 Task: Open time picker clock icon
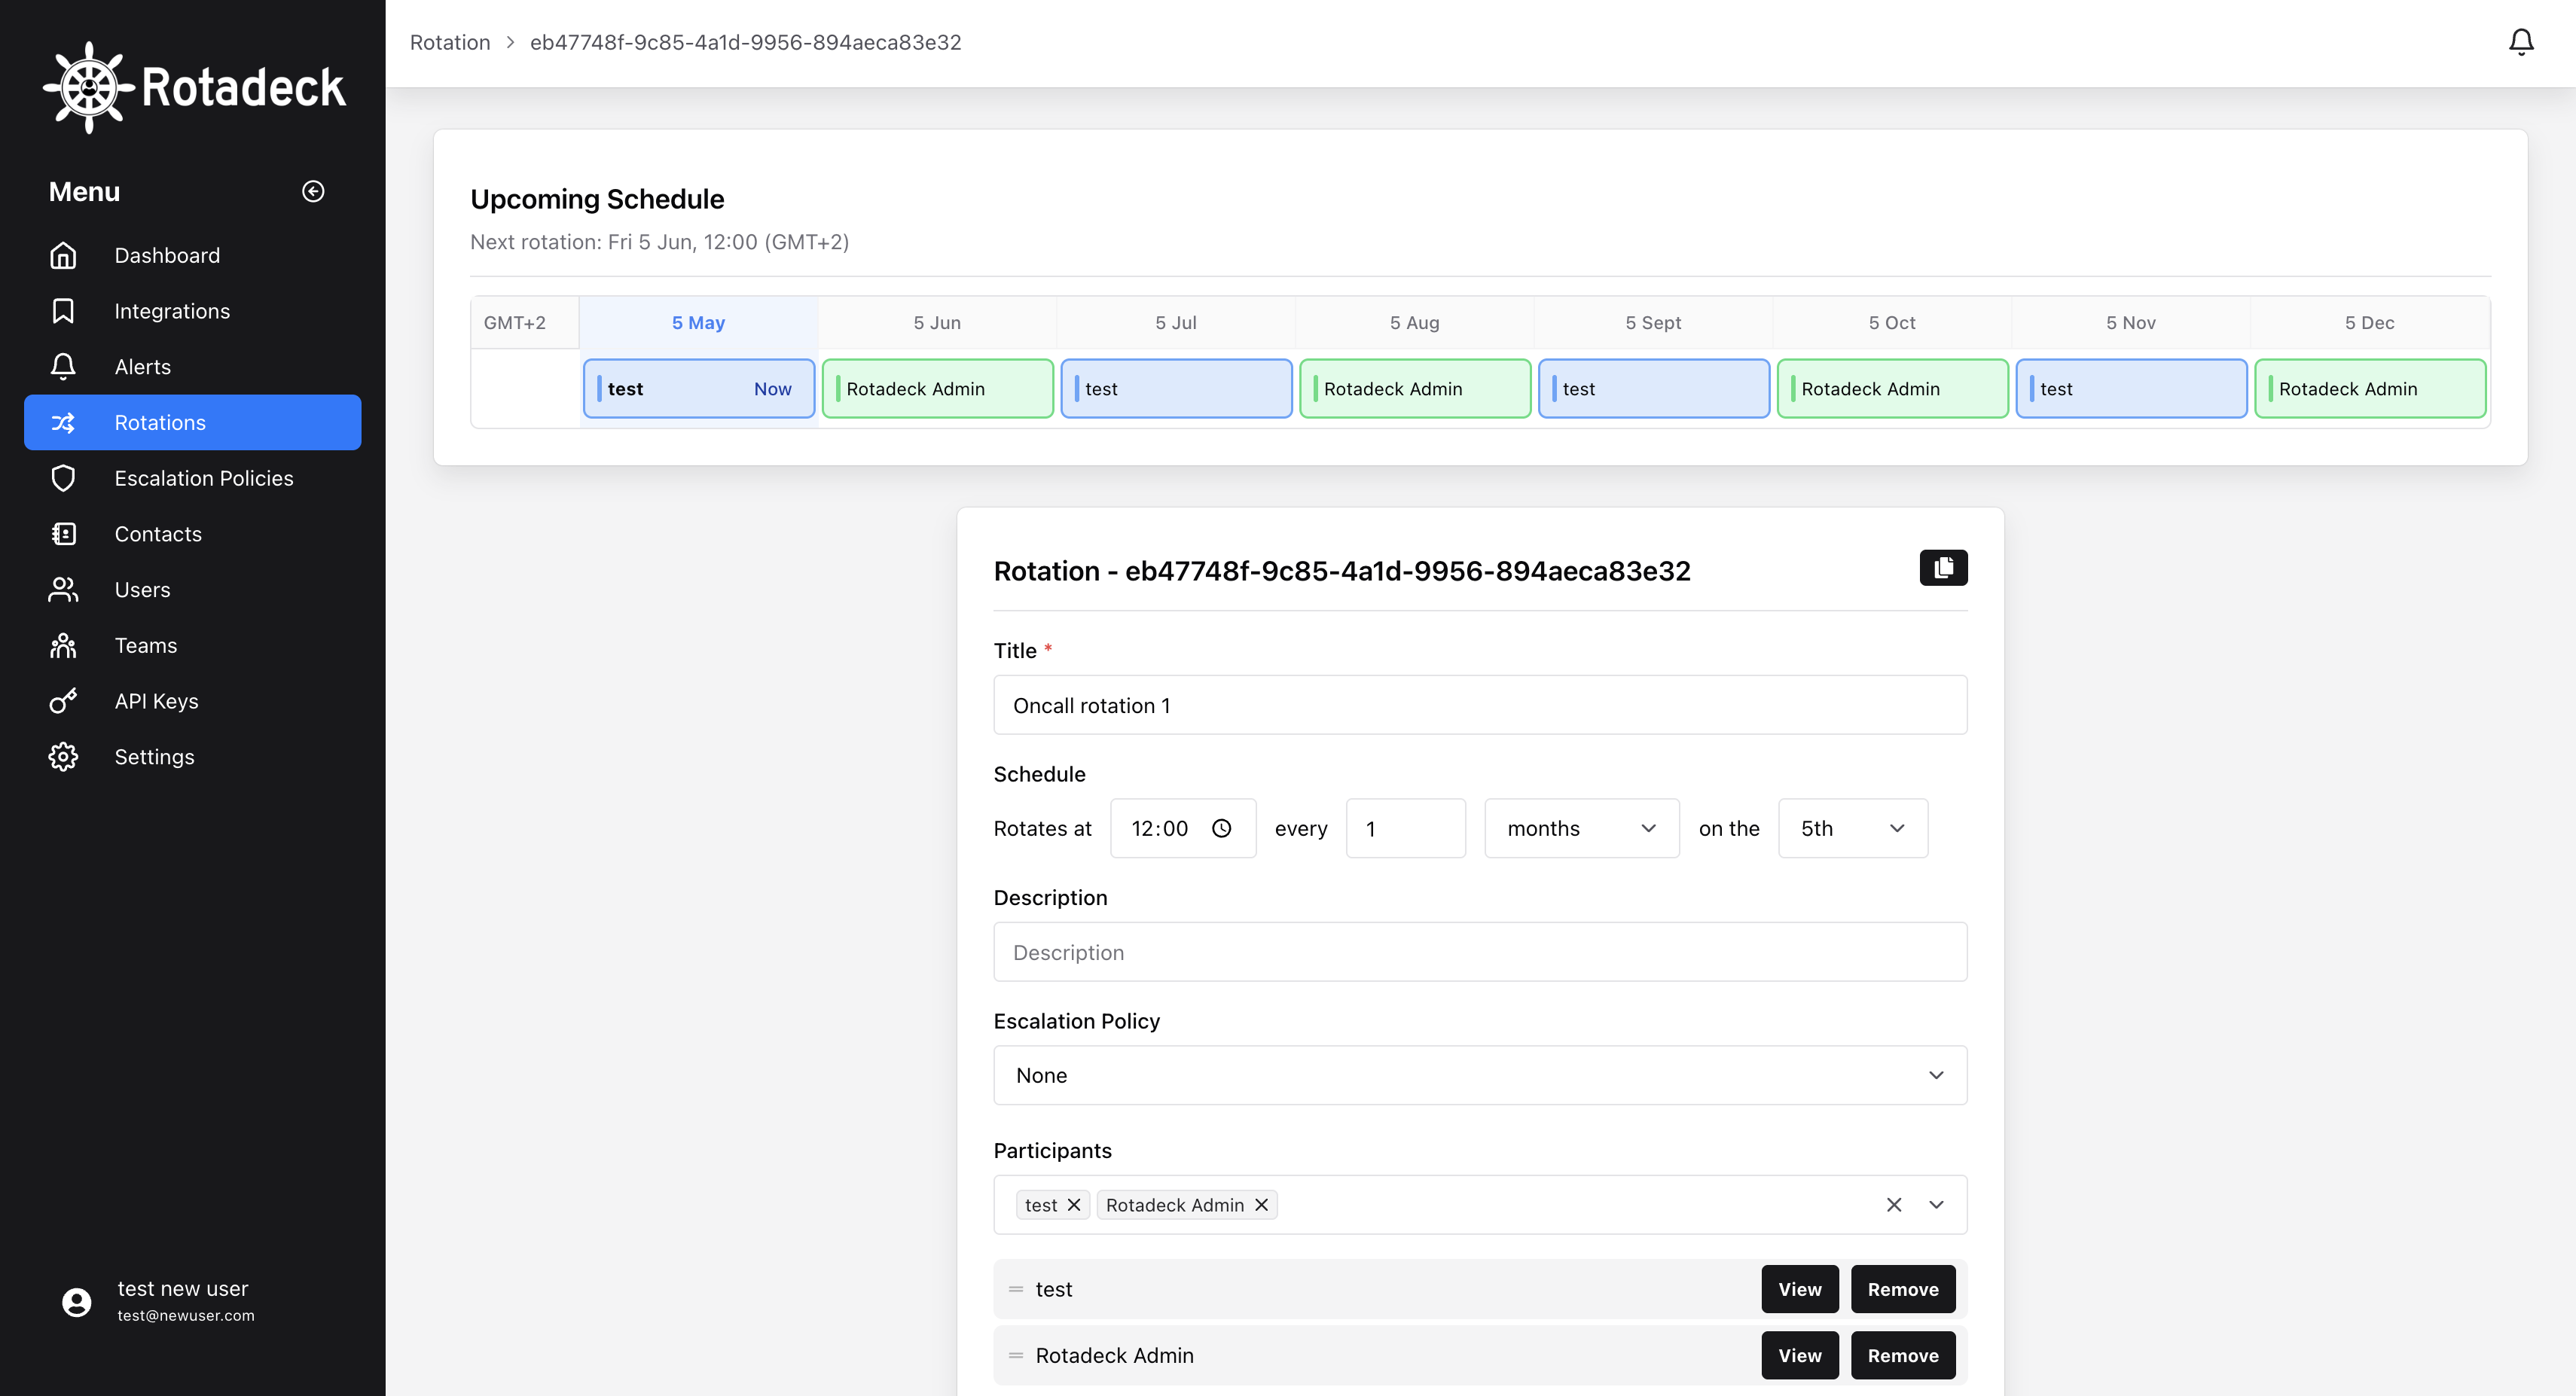[1221, 828]
